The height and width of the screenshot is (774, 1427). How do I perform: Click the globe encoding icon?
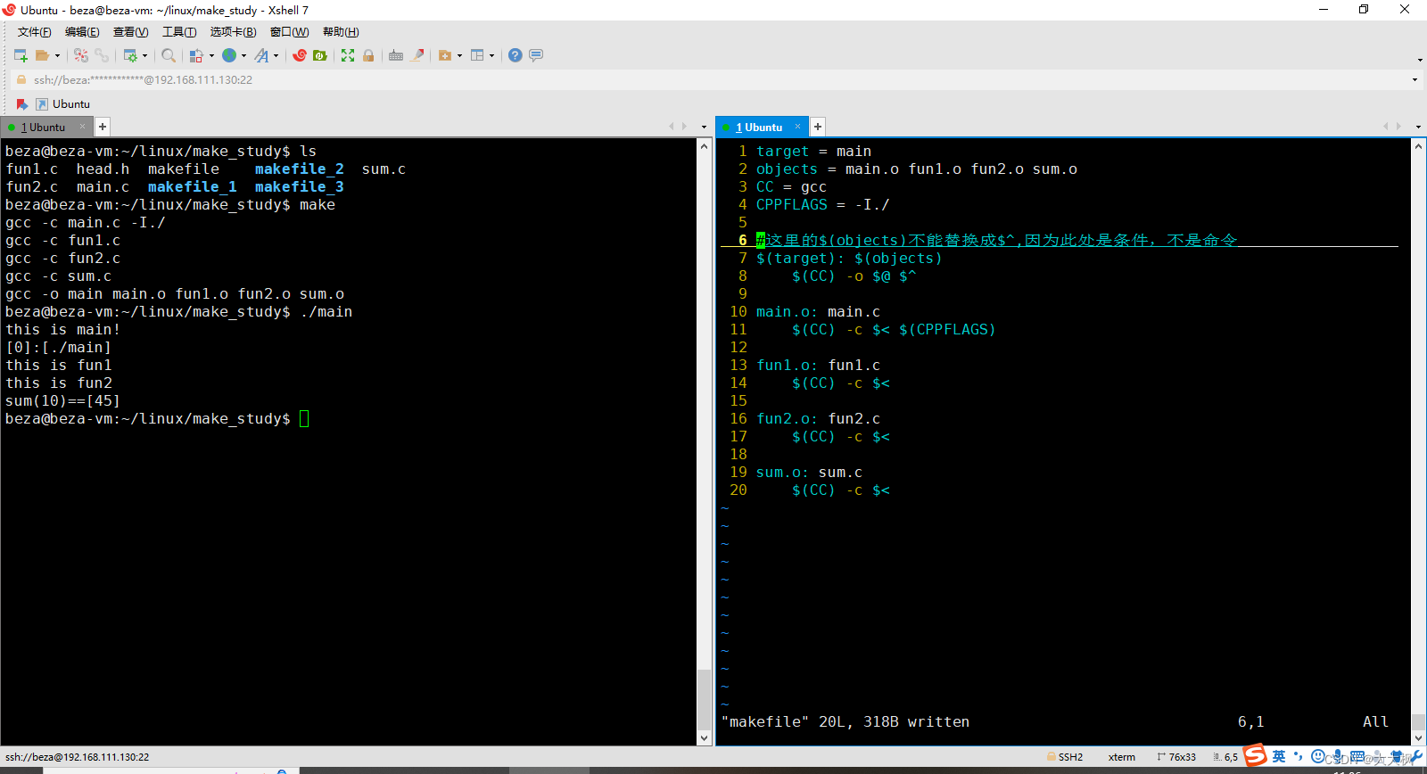coord(229,55)
